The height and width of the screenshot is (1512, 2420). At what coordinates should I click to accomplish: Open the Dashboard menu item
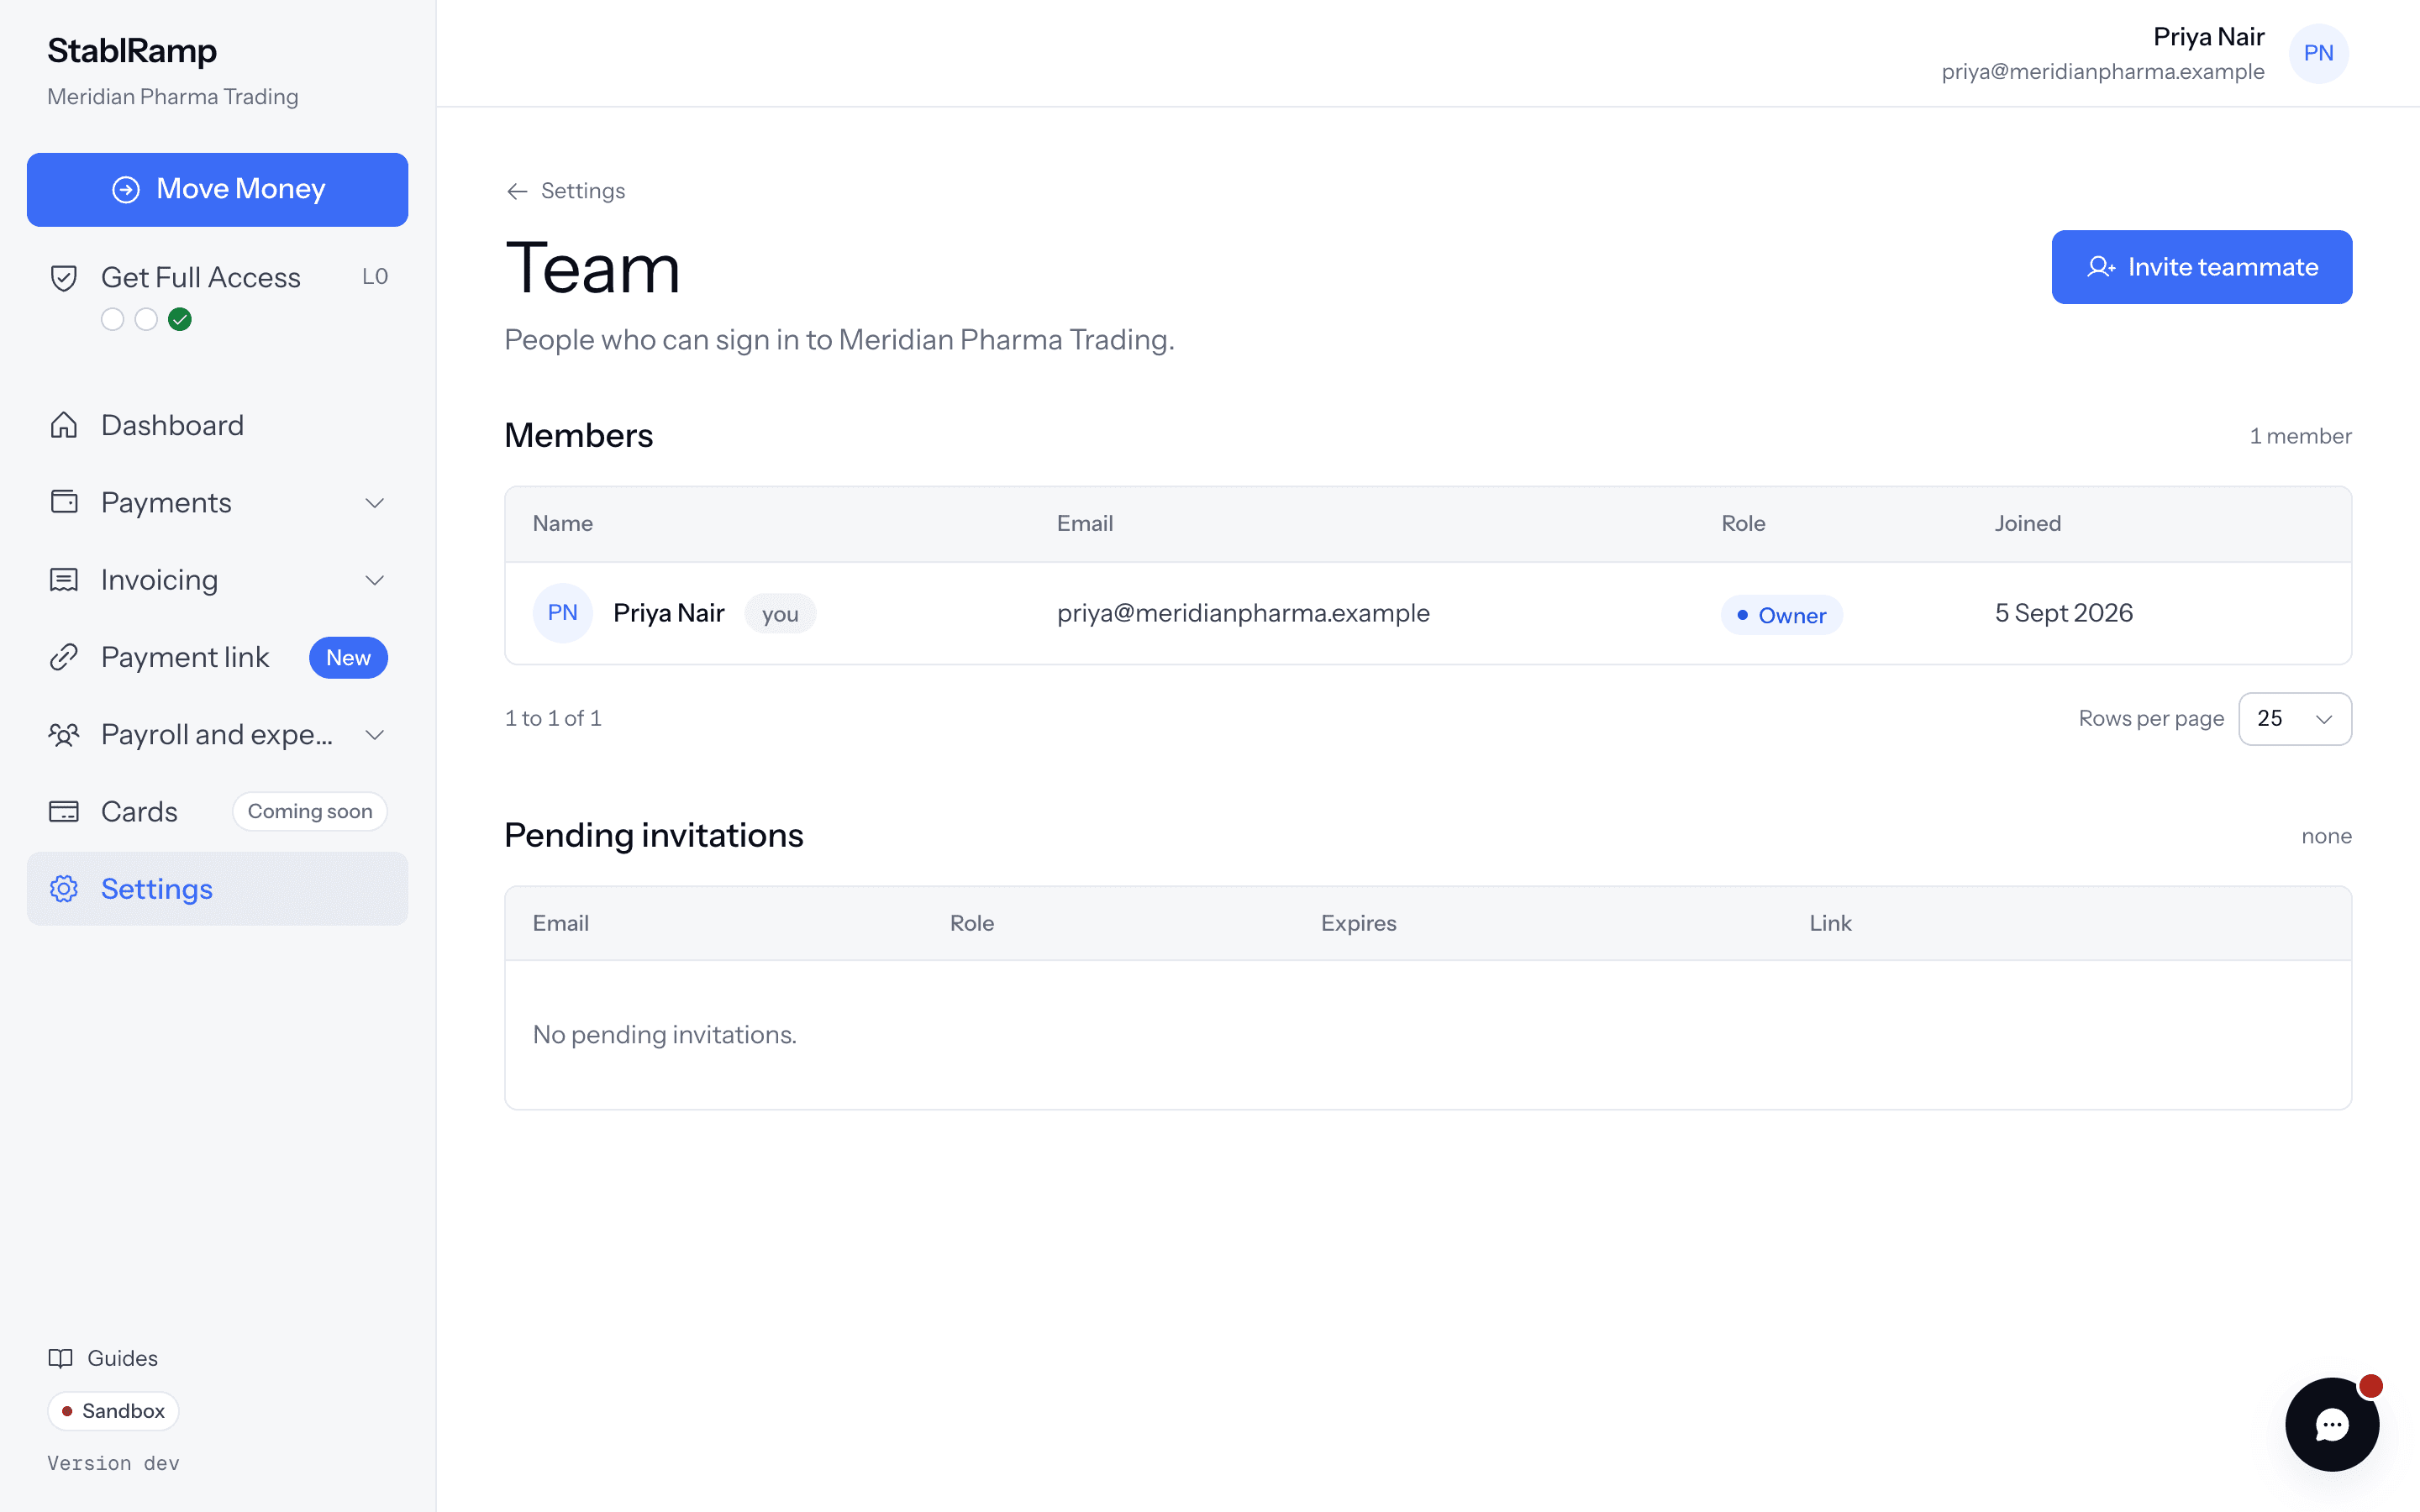click(x=217, y=425)
